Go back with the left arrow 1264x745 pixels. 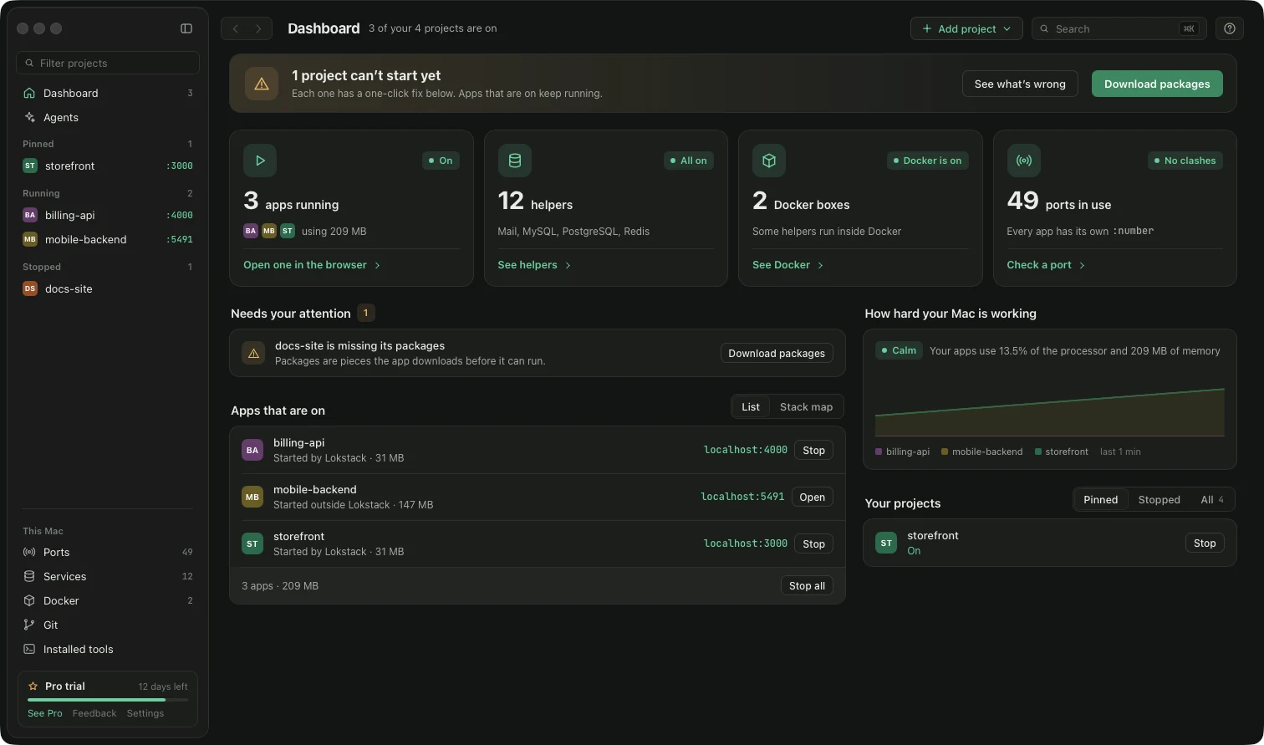(235, 28)
